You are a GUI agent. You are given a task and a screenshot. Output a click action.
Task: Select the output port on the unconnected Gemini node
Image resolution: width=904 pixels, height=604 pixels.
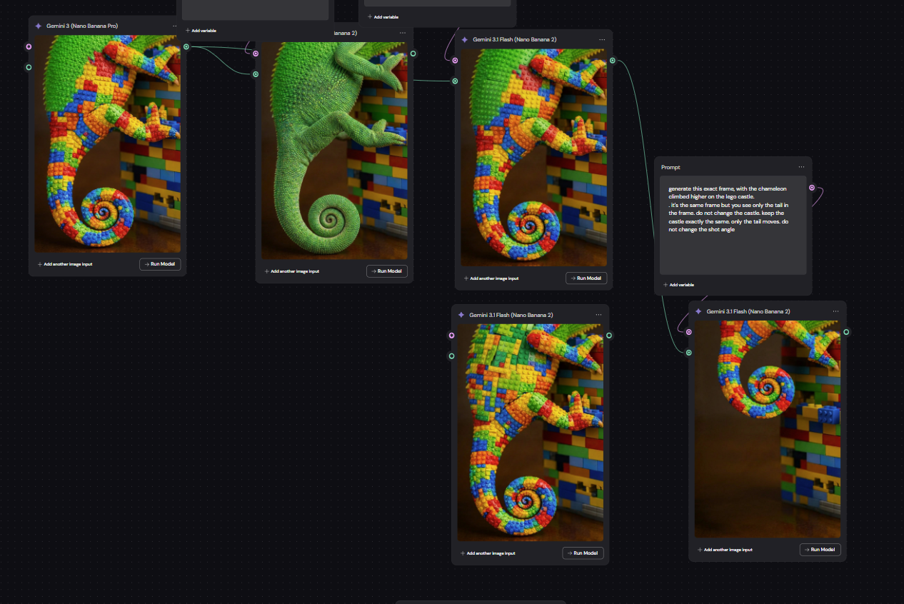609,336
